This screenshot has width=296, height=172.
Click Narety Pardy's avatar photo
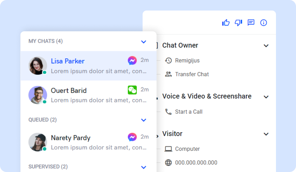tap(38, 142)
